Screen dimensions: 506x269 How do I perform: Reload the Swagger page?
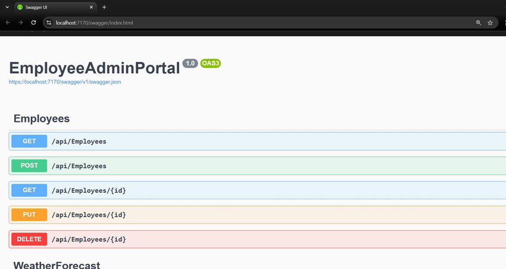coord(33,23)
